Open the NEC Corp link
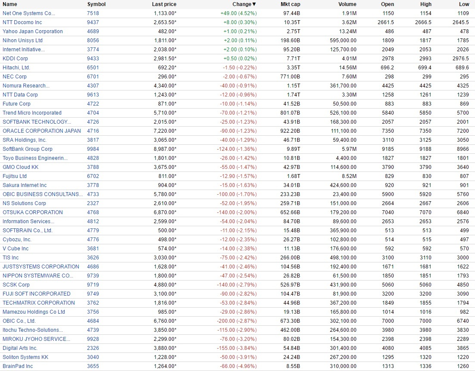Image resolution: width=475 pixels, height=371 pixels. click(15, 77)
